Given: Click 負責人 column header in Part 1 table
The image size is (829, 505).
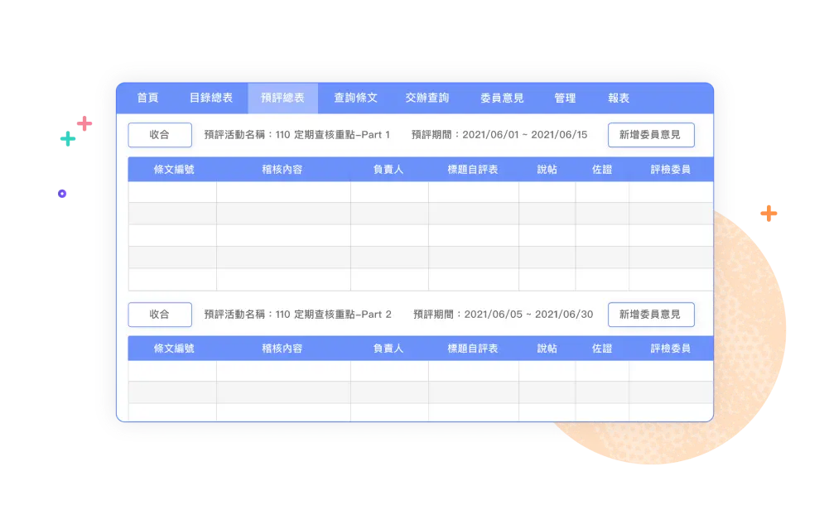Looking at the screenshot, I should [388, 170].
